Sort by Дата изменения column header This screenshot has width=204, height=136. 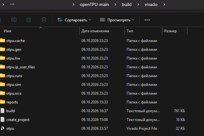(x=95, y=31)
